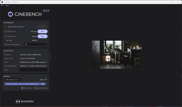Open the Minimum Test Duration dropdown

[x=36, y=44]
